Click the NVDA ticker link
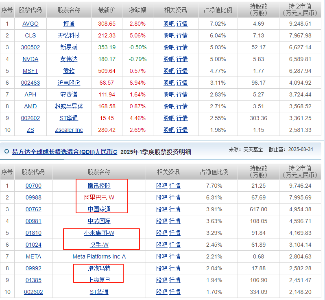The height and width of the screenshot is (300, 325). (x=30, y=59)
